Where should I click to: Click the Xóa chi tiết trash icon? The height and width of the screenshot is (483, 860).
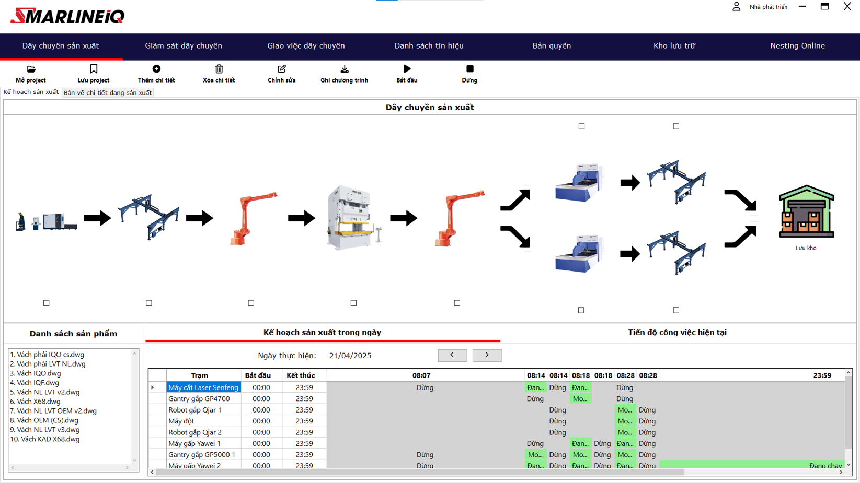pyautogui.click(x=219, y=69)
